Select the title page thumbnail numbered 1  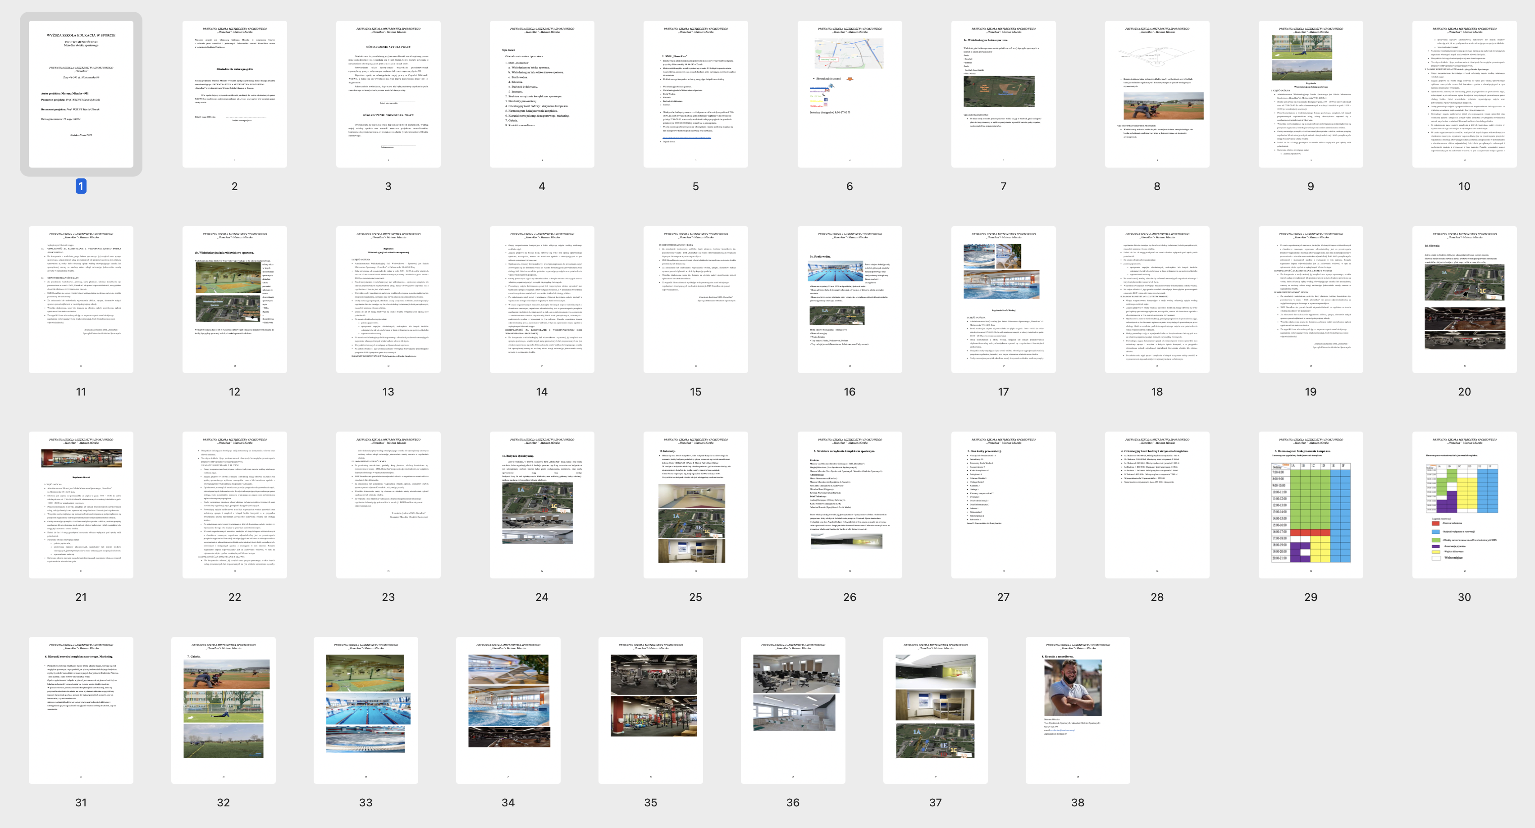[x=81, y=94]
